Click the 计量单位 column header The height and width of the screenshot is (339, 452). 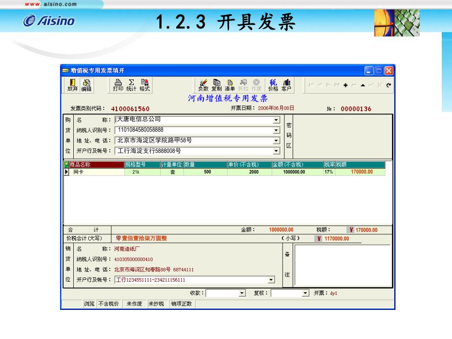coord(172,165)
